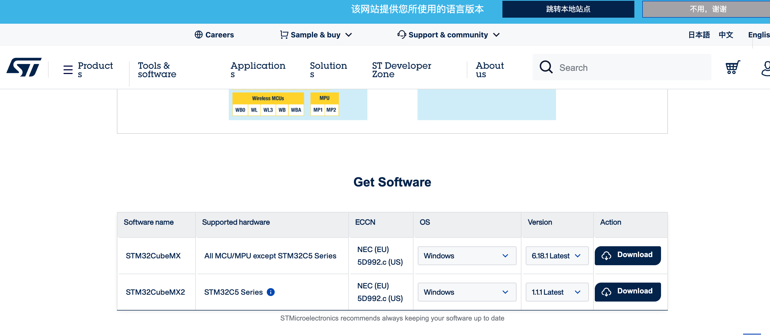Viewport: 770px width, 335px height.
Task: Open the 6.18.1 Latest version dropdown
Action: click(x=557, y=256)
